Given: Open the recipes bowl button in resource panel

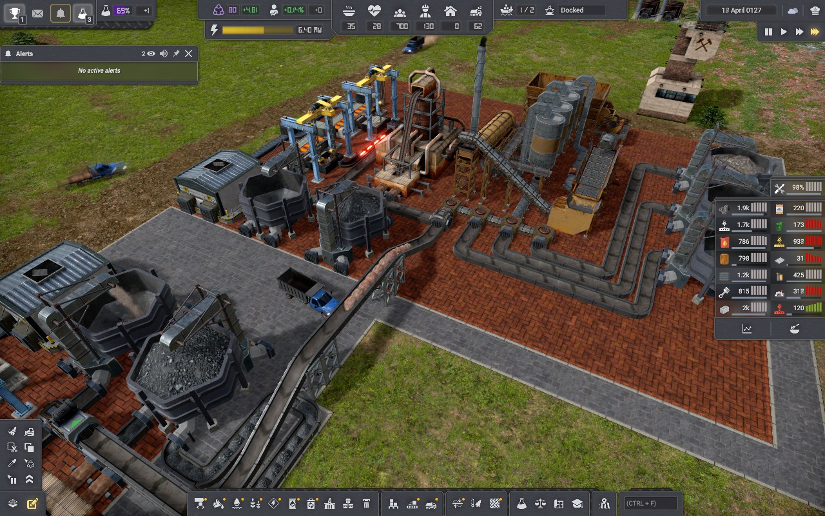Looking at the screenshot, I should [x=795, y=329].
